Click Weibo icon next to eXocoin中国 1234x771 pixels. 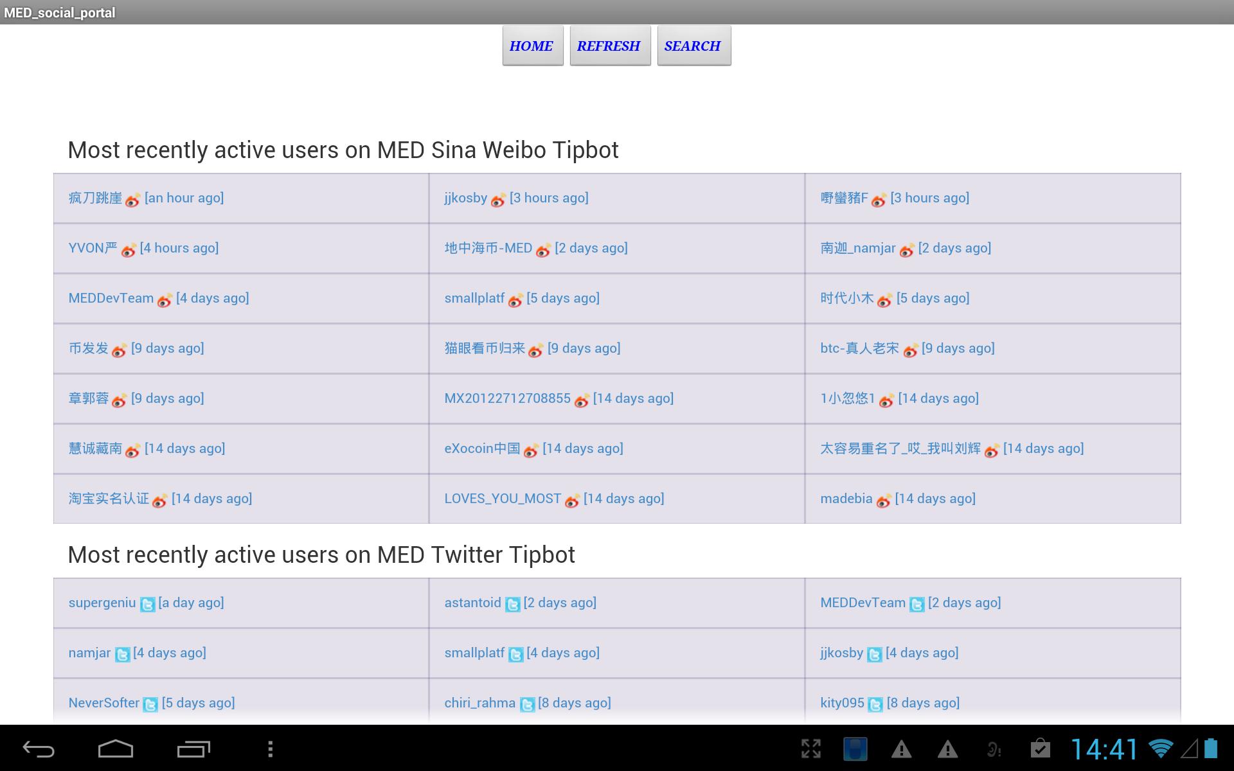point(531,450)
